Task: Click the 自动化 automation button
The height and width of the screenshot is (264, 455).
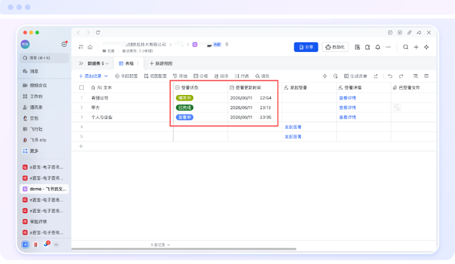Action: 335,47
